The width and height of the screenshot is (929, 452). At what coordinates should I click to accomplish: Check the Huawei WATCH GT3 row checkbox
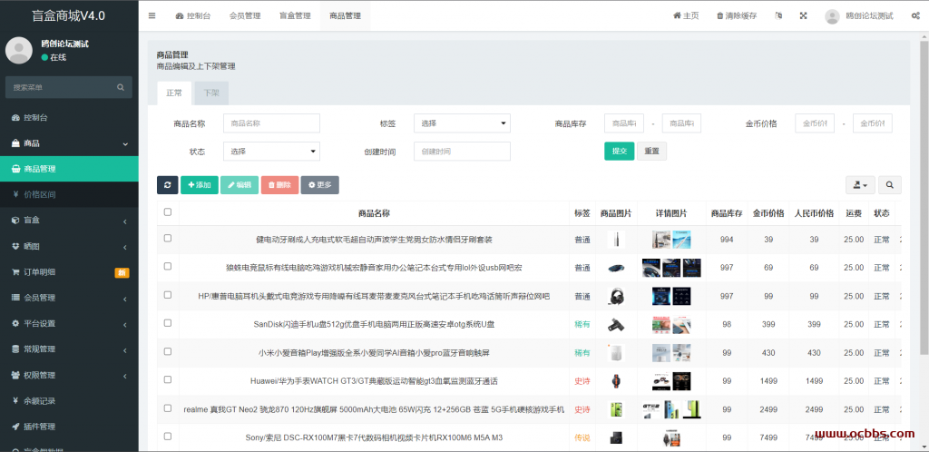point(168,379)
